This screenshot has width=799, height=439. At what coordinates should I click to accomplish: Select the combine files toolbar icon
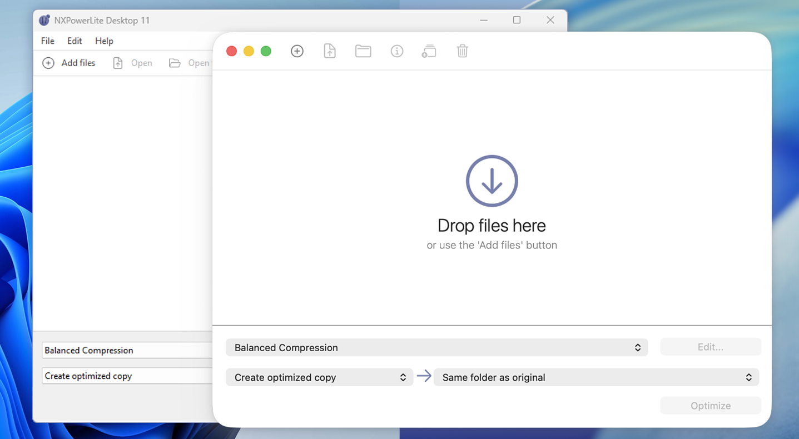pyautogui.click(x=429, y=51)
